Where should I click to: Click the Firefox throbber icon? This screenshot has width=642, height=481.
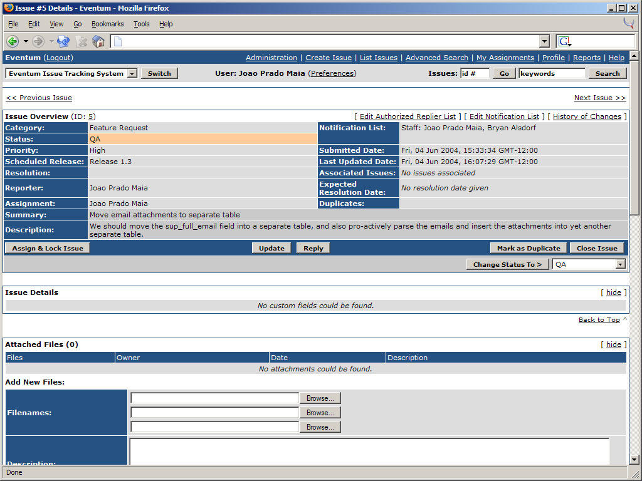[x=628, y=24]
